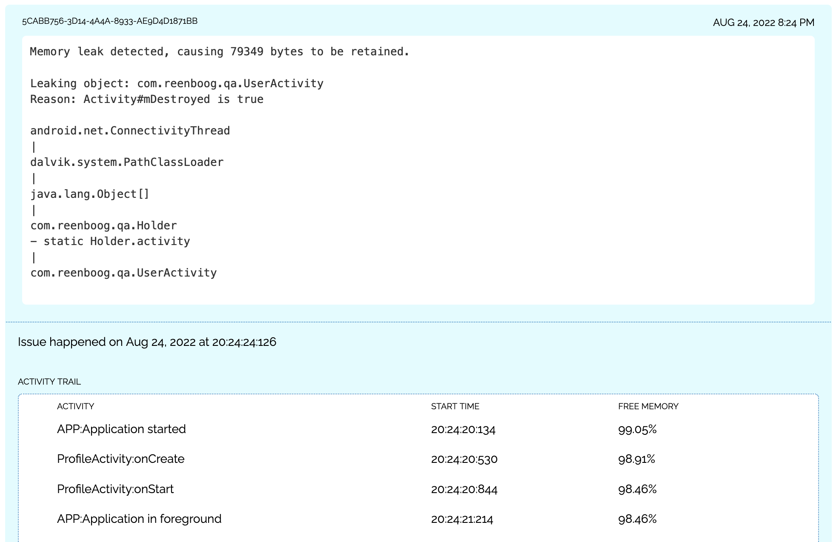
Task: Click the ACTIVITY TRAIL section heading
Action: (x=49, y=382)
